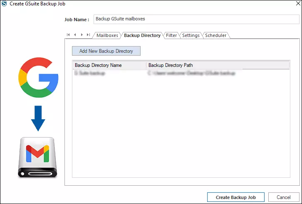Close the Create GSuite Backup Job window

click(298, 3)
